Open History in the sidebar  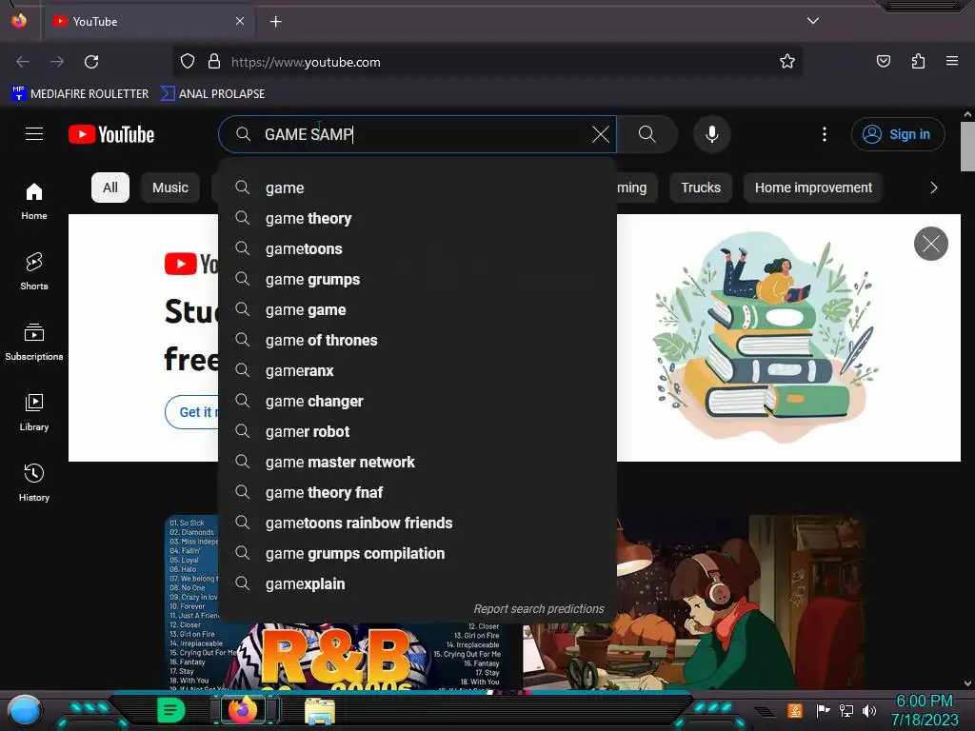34,483
